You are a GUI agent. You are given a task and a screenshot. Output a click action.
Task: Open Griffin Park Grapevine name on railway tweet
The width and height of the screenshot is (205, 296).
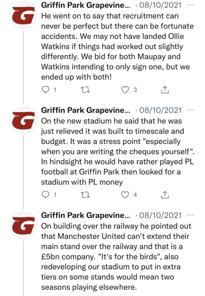pyautogui.click(x=86, y=215)
